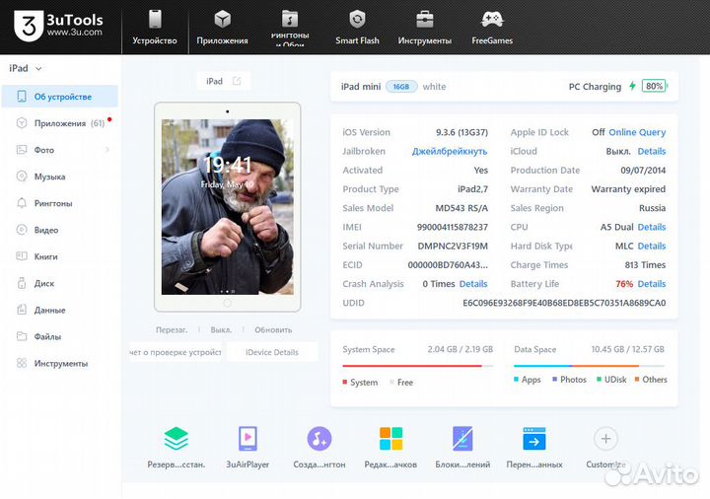Screen dimensions: 710x499
Task: Click the UDID value text
Action: coord(564,303)
